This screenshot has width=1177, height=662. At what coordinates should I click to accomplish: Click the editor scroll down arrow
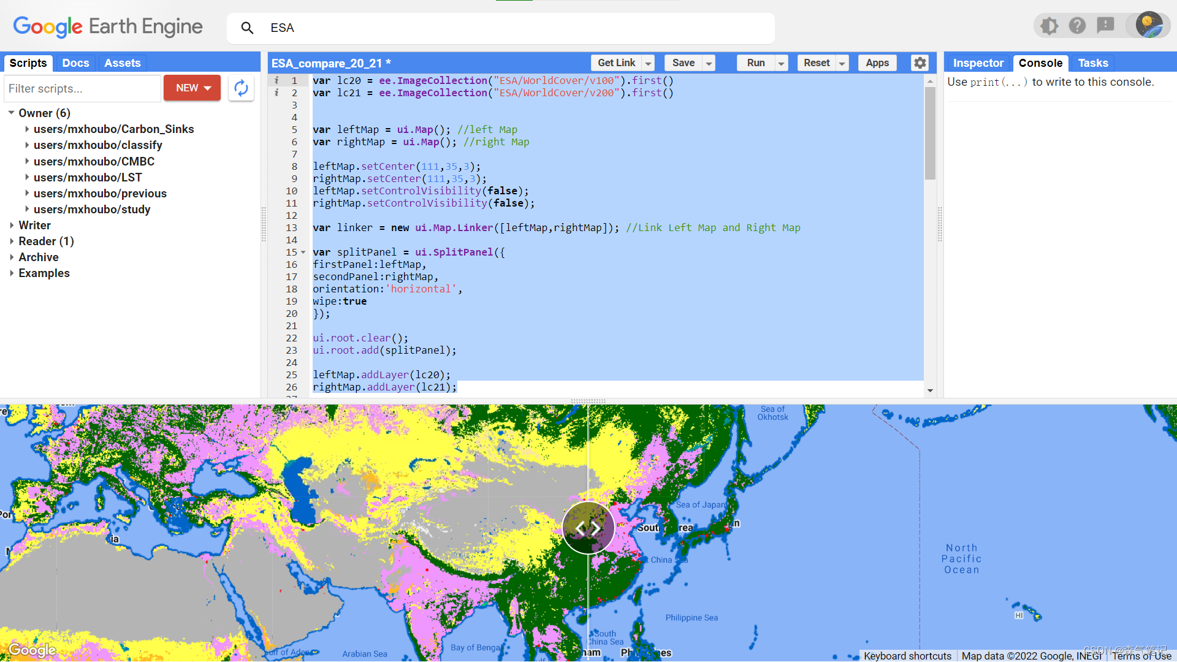click(x=930, y=390)
